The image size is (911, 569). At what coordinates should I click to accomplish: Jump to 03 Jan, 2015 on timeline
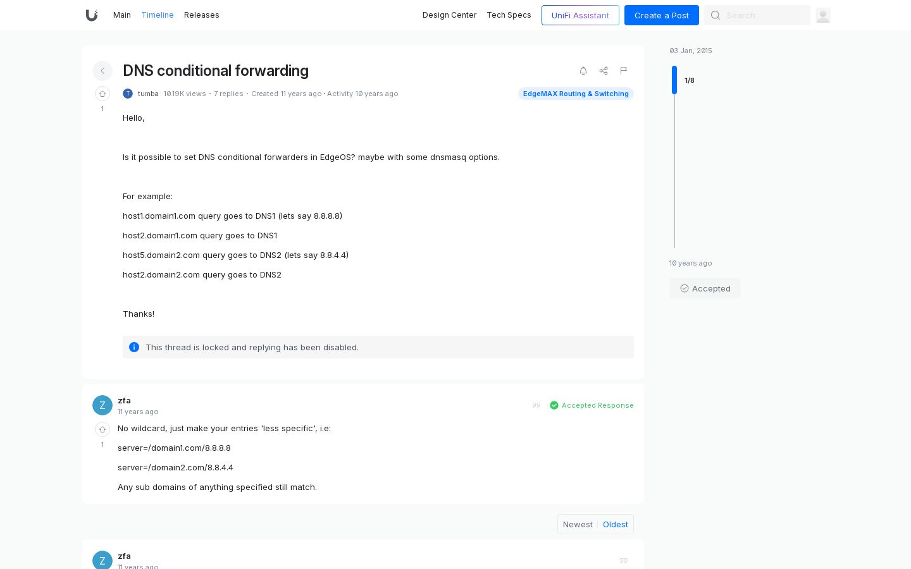pyautogui.click(x=691, y=51)
